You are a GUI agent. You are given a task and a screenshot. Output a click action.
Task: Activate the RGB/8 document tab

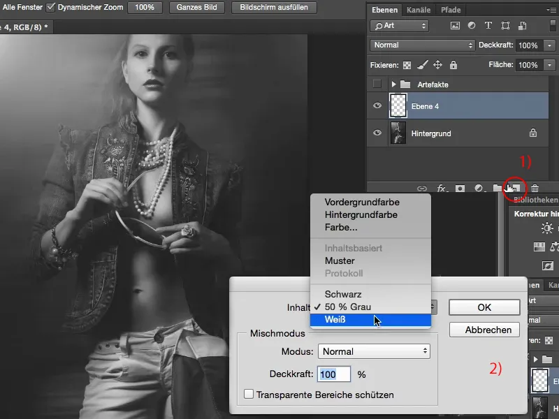(x=25, y=27)
